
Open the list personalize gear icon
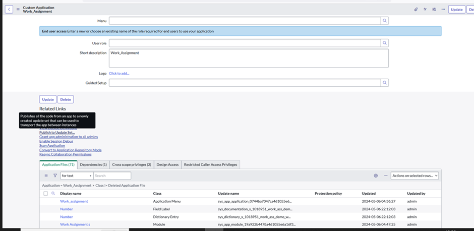pos(376,176)
